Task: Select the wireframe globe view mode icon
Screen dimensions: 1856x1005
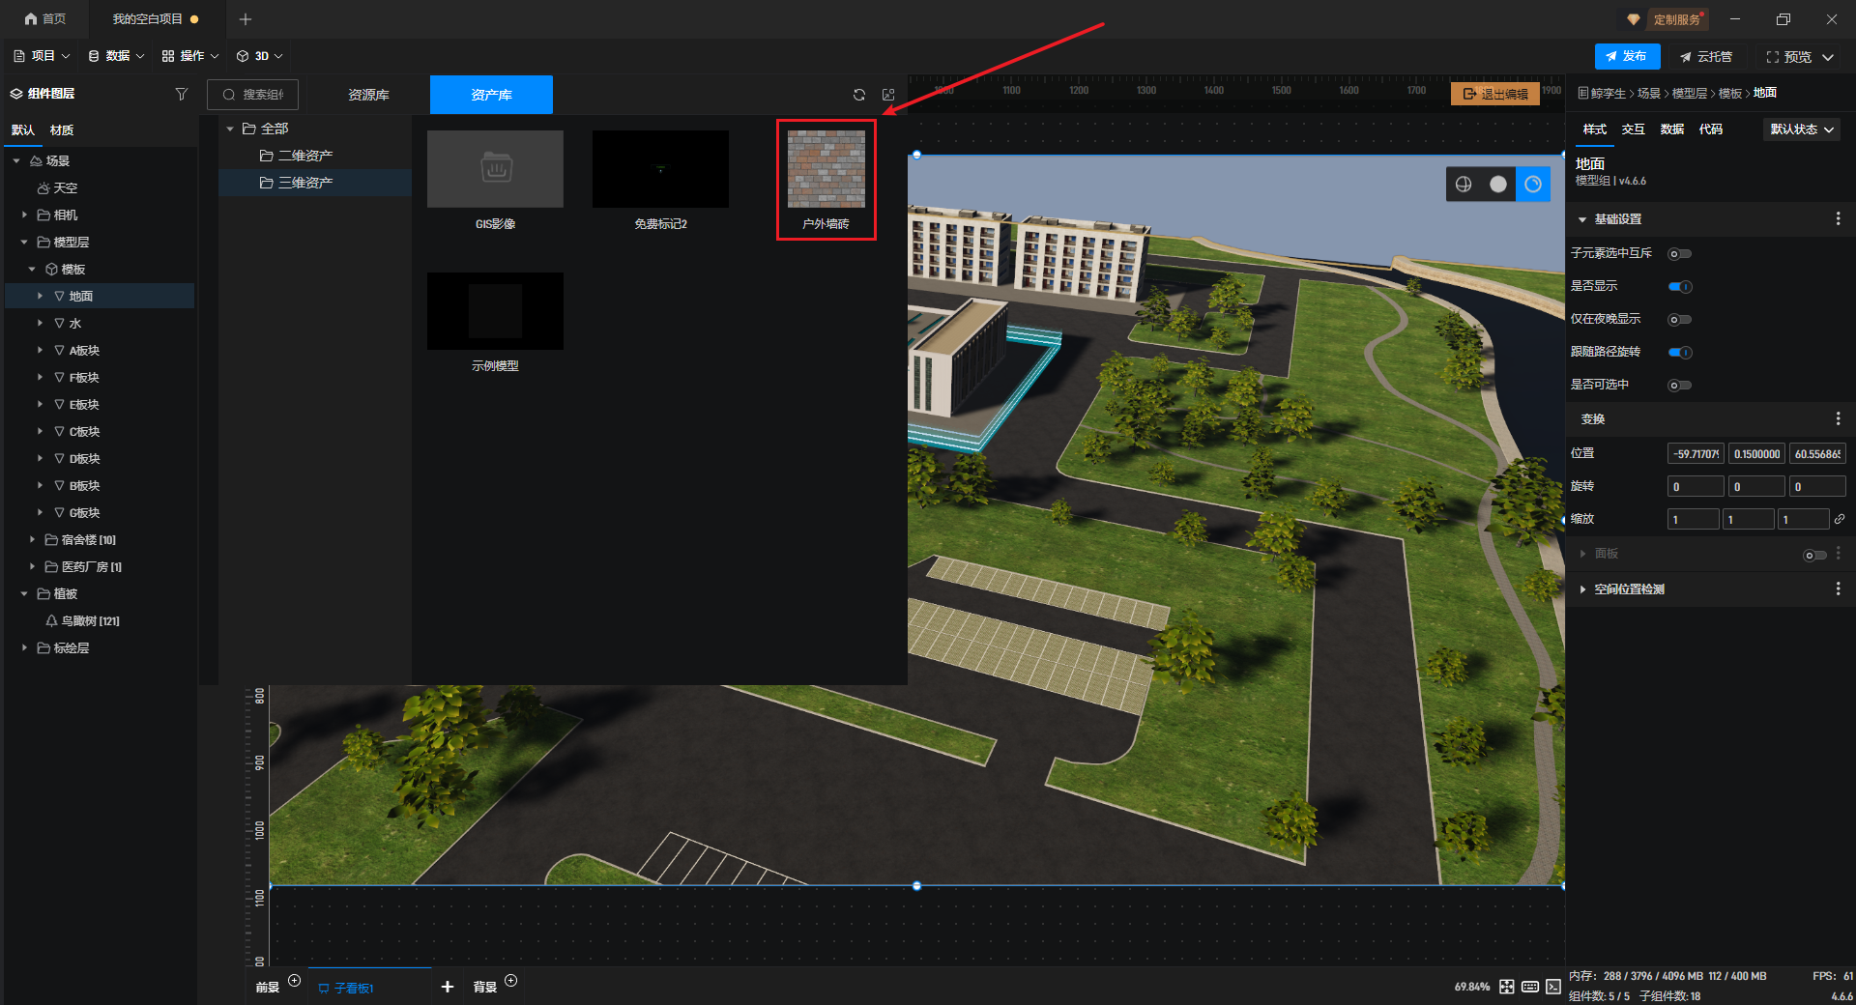Action: point(1464,185)
